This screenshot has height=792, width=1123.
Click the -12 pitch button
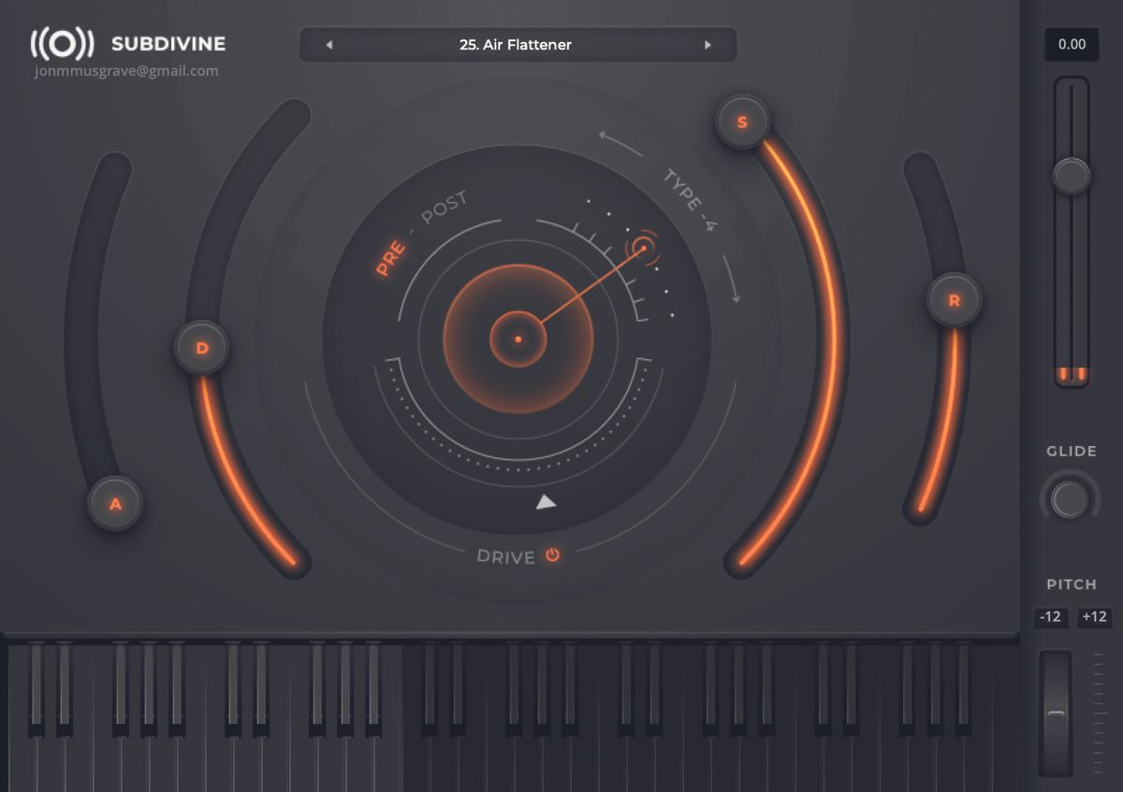pos(1050,617)
